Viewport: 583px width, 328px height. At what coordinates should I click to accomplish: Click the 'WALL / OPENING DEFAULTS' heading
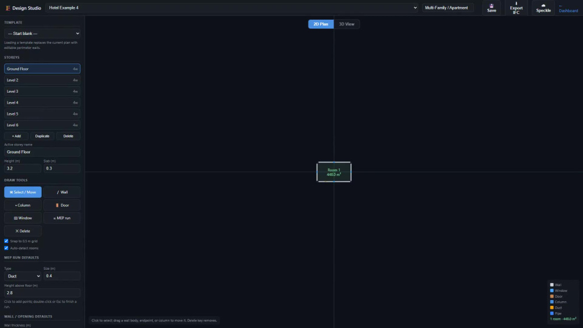coord(28,316)
